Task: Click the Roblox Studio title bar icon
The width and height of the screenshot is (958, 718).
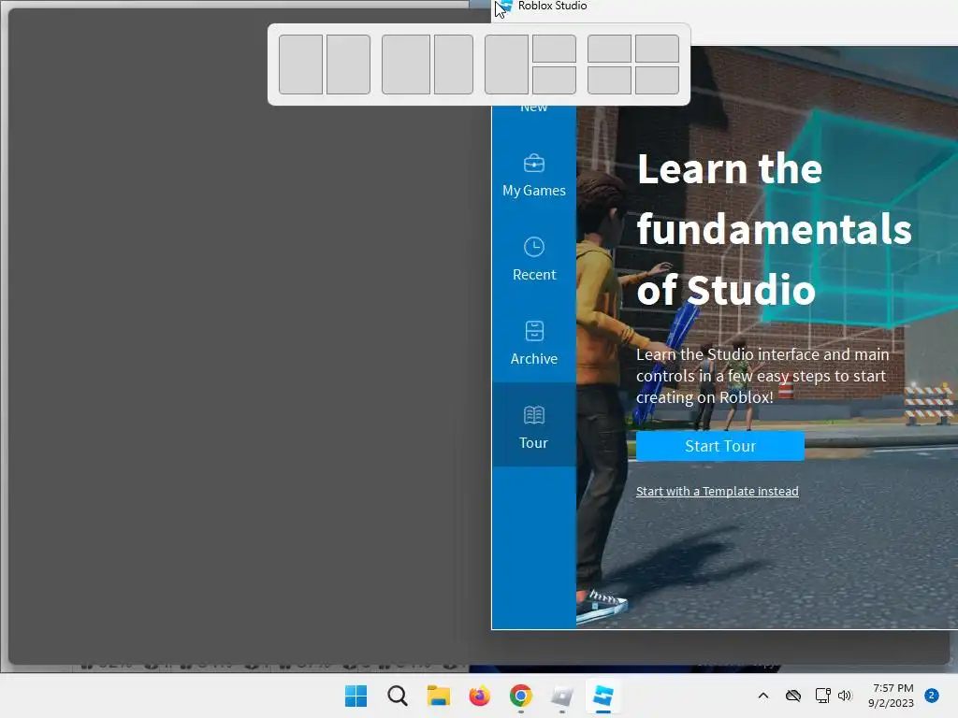Action: [504, 7]
